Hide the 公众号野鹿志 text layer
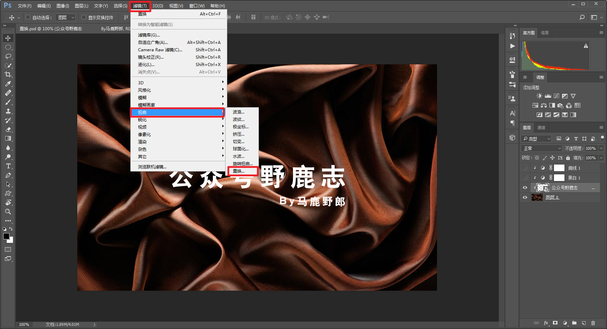This screenshot has height=329, width=607. (525, 188)
